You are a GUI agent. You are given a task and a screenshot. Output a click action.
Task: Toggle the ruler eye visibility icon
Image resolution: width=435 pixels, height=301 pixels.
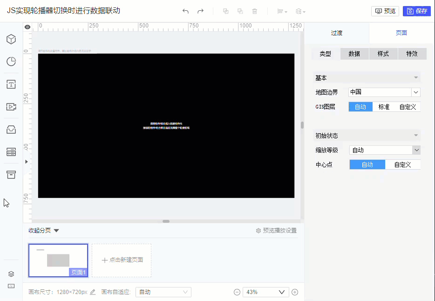click(x=27, y=27)
